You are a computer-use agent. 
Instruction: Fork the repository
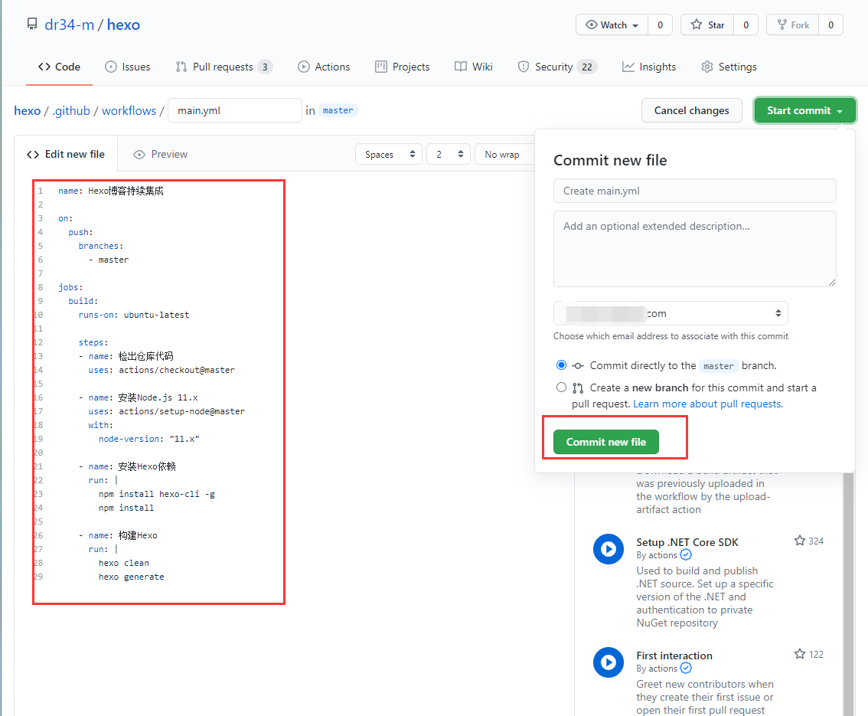(x=793, y=25)
